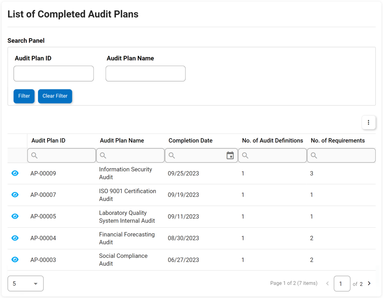Click the search icon in Audit Plan ID column

[34, 155]
